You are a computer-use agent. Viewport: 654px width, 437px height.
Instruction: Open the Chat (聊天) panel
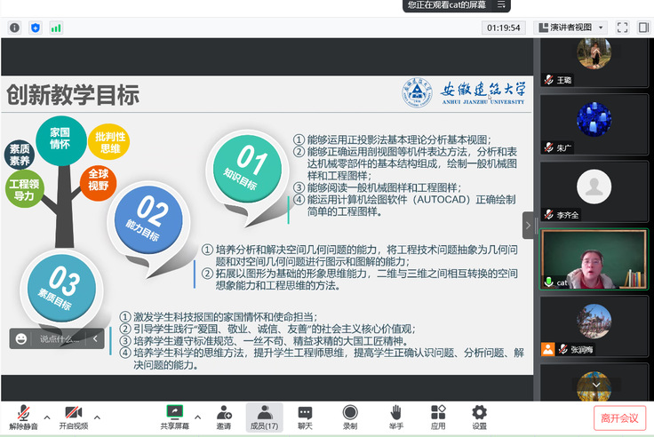pyautogui.click(x=305, y=417)
